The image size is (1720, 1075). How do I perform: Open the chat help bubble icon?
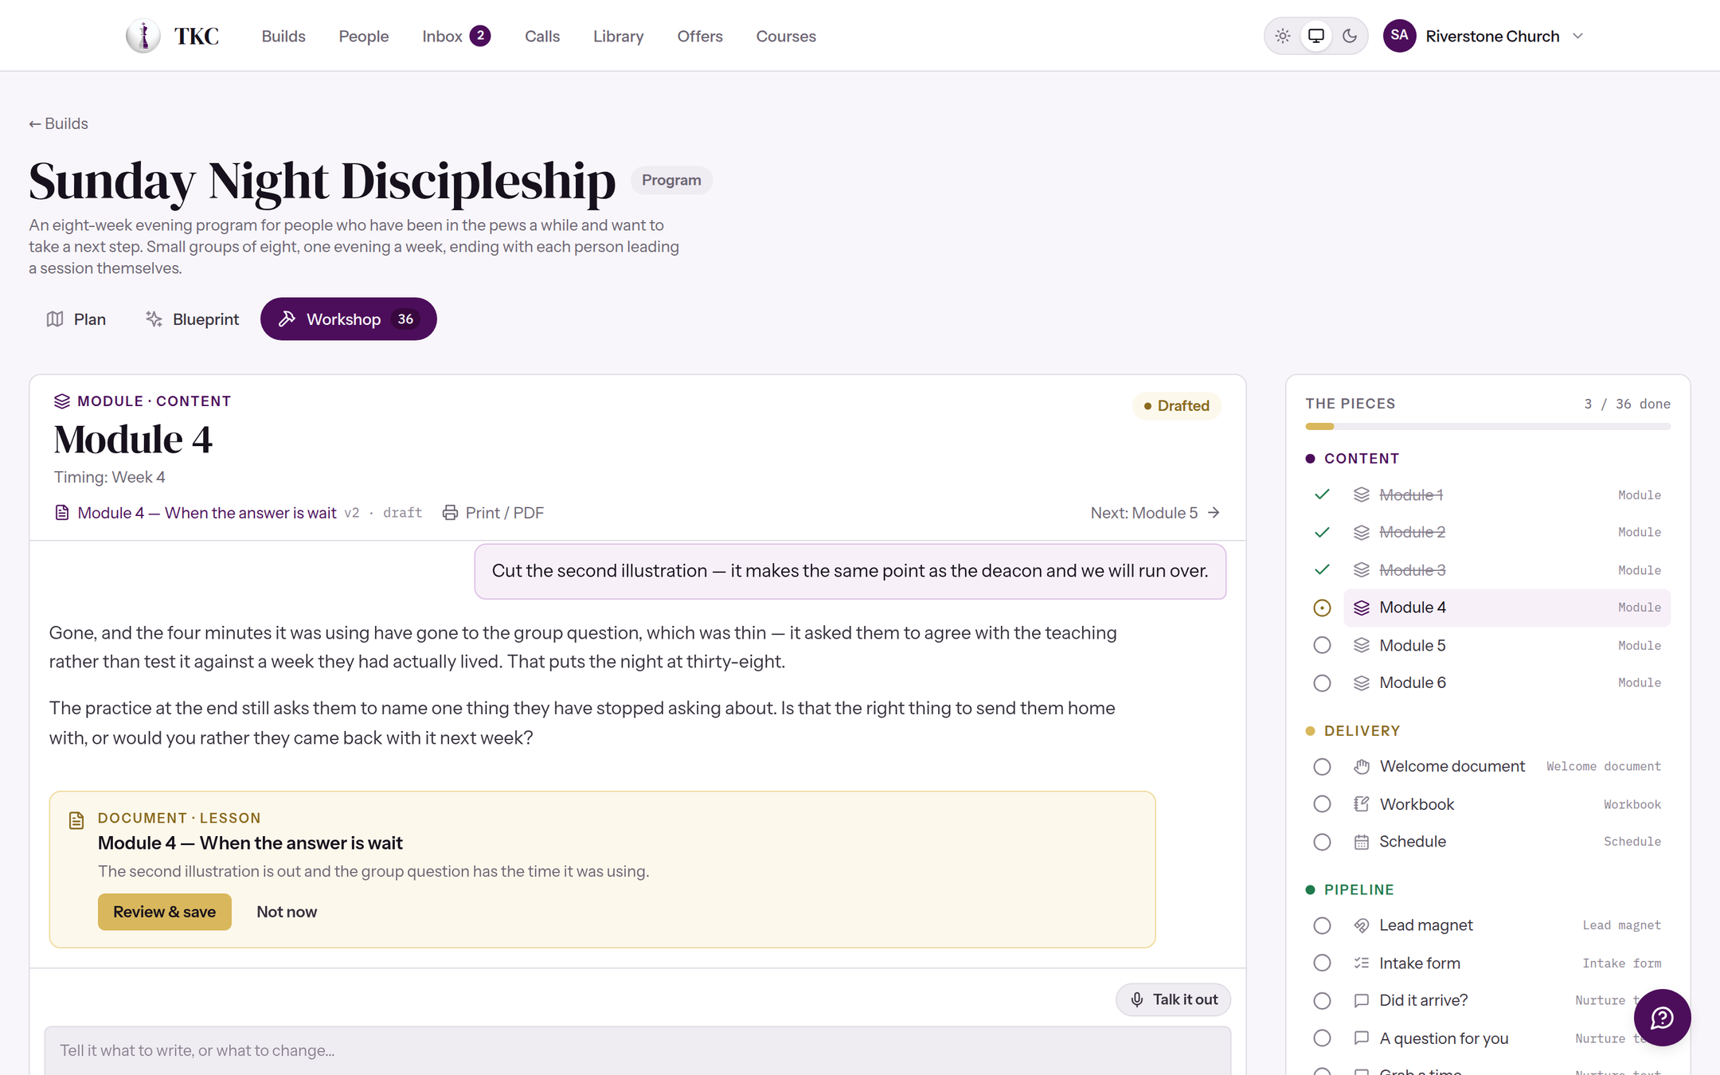tap(1662, 1018)
